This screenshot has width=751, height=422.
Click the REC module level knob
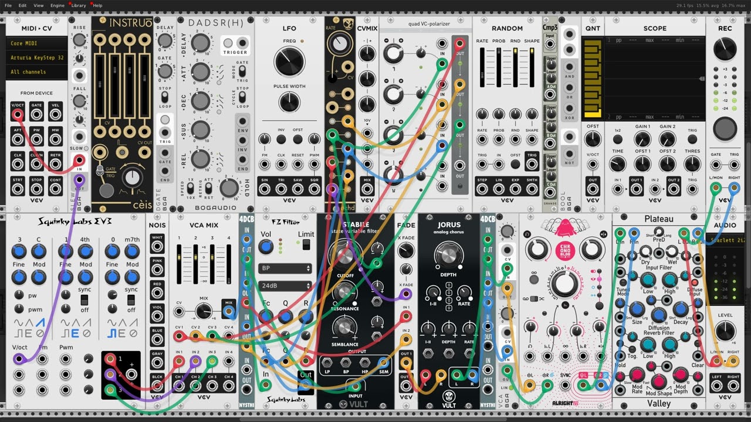pyautogui.click(x=725, y=48)
